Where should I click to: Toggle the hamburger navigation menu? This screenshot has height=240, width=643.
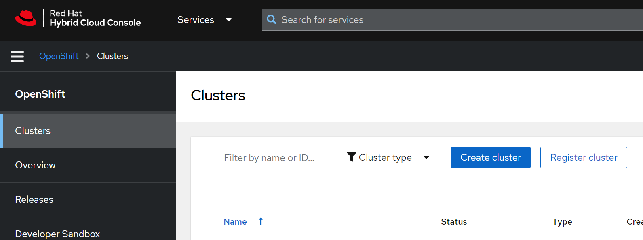pyautogui.click(x=17, y=56)
